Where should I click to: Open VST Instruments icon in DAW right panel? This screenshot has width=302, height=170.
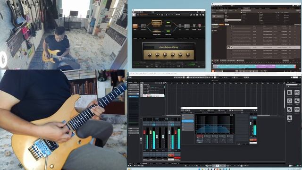click(289, 93)
